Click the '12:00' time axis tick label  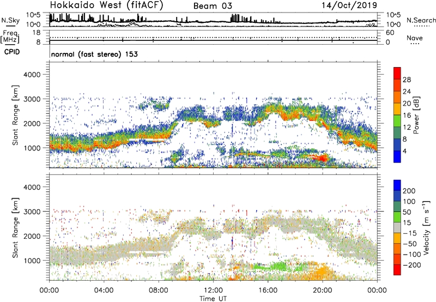213,291
